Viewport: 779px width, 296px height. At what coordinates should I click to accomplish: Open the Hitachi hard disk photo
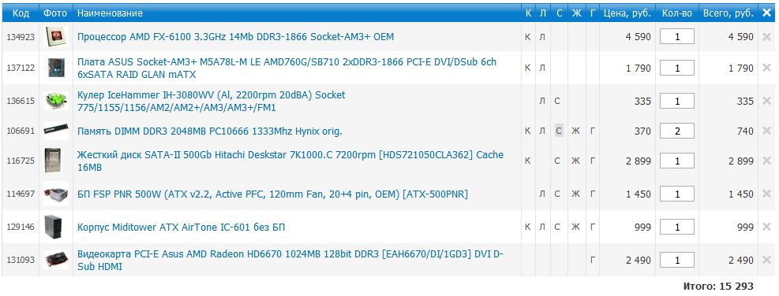point(53,161)
